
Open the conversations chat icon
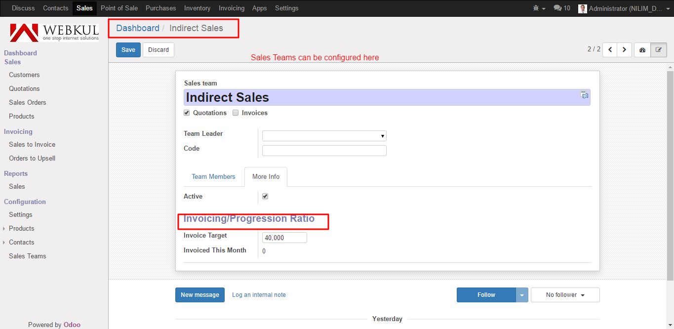coord(561,8)
